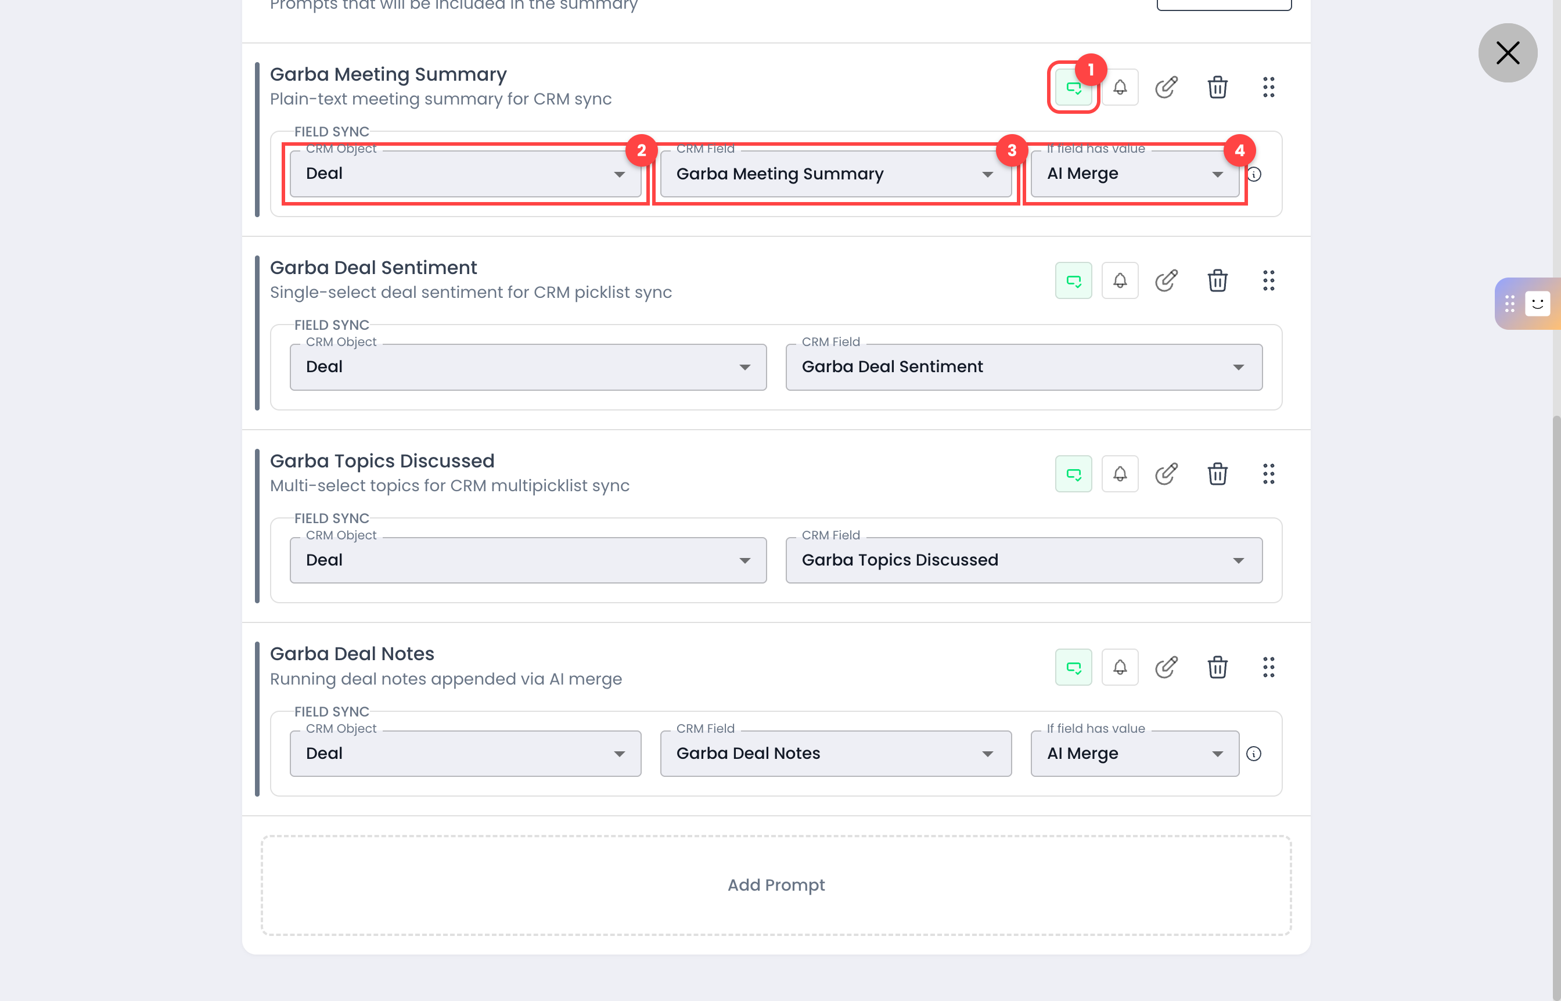Delete the Garba Meeting Summary prompt

click(1217, 88)
